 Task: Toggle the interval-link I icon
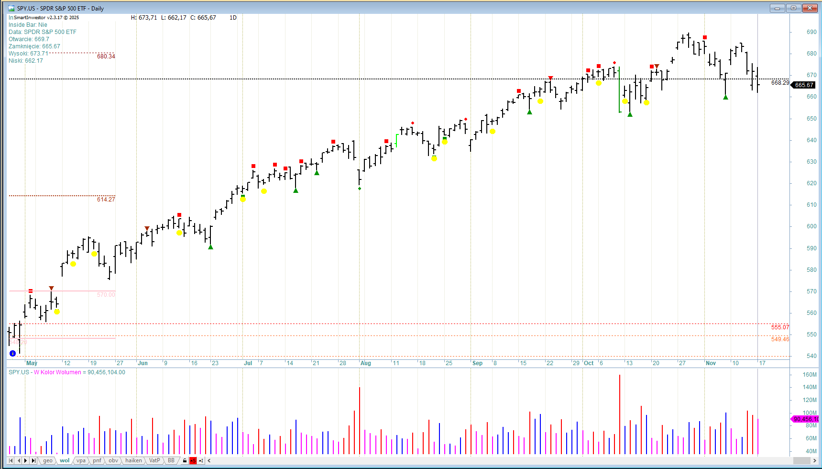[x=201, y=461]
